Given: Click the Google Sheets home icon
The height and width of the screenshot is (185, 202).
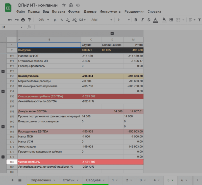Looking at the screenshot, I should click(x=8, y=8).
